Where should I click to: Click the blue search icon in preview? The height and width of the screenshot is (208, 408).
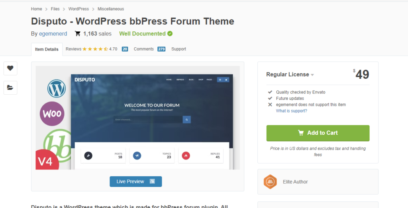point(187,119)
